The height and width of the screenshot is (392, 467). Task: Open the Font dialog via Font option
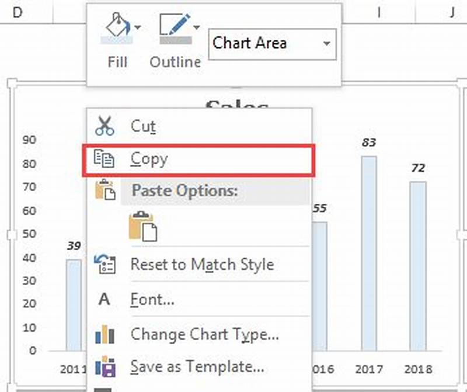pos(153,299)
